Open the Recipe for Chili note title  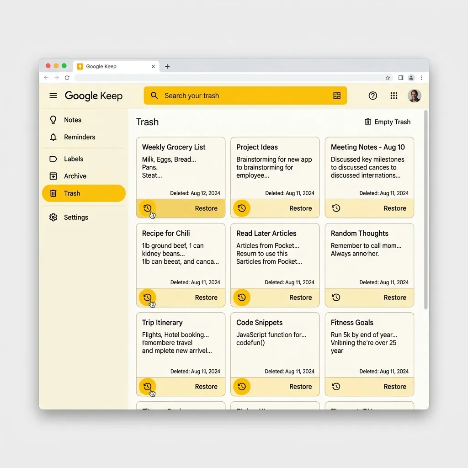[166, 234]
